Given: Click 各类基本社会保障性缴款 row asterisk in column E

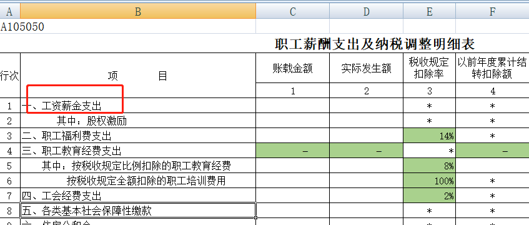Looking at the screenshot, I should tap(429, 211).
